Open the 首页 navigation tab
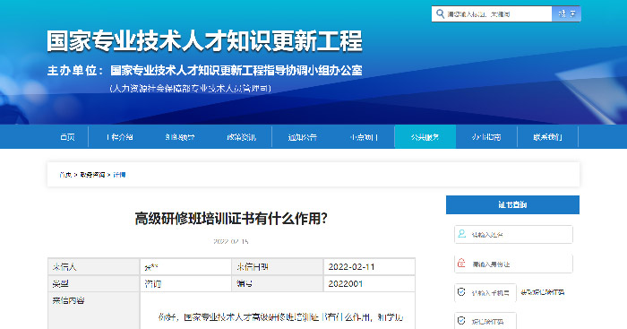 point(67,137)
